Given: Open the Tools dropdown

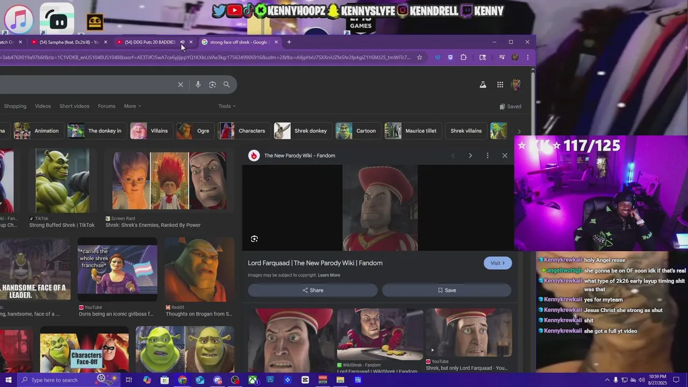Looking at the screenshot, I should click(x=227, y=106).
